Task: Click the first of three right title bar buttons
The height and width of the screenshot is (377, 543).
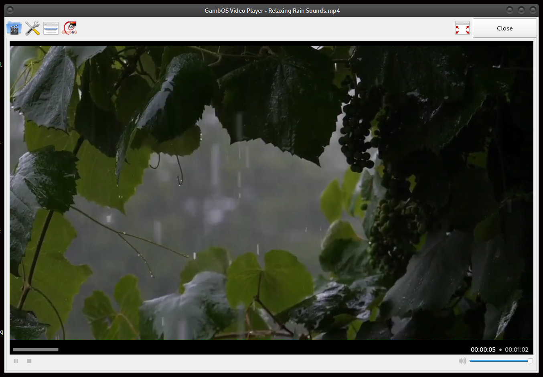Action: pos(510,10)
